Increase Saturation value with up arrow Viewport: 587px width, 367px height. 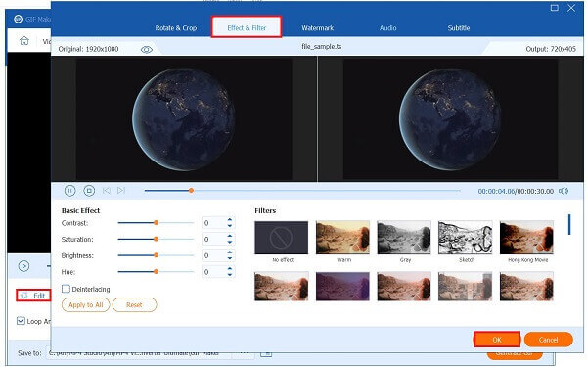[x=230, y=236]
